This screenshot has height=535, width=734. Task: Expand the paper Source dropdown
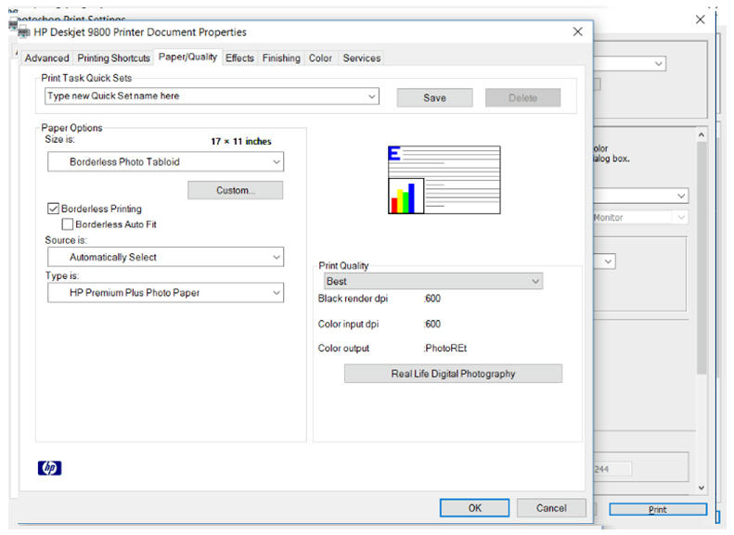coord(165,258)
